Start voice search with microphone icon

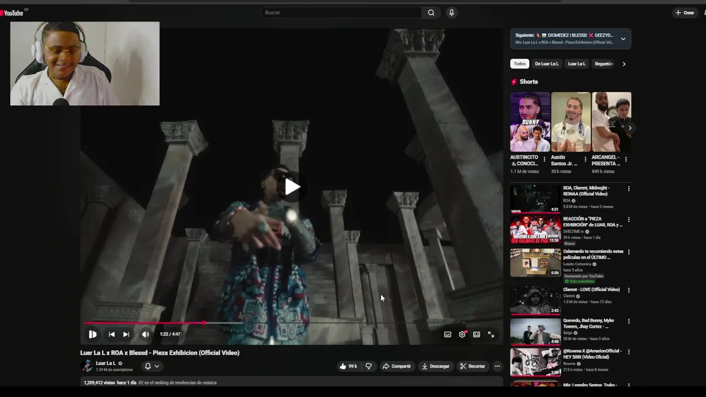[x=451, y=13]
